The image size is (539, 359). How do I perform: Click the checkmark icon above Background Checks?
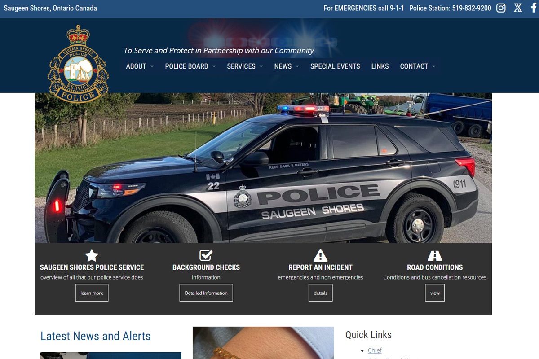206,255
